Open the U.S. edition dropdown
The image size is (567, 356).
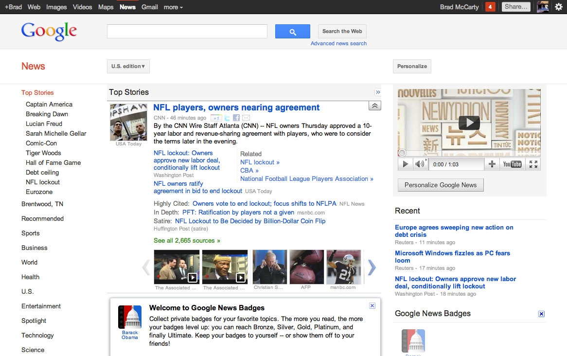click(x=128, y=67)
